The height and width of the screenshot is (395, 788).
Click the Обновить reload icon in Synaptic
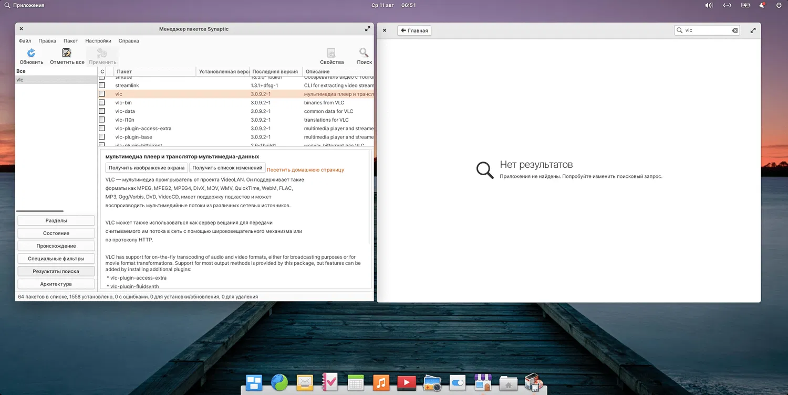point(32,52)
